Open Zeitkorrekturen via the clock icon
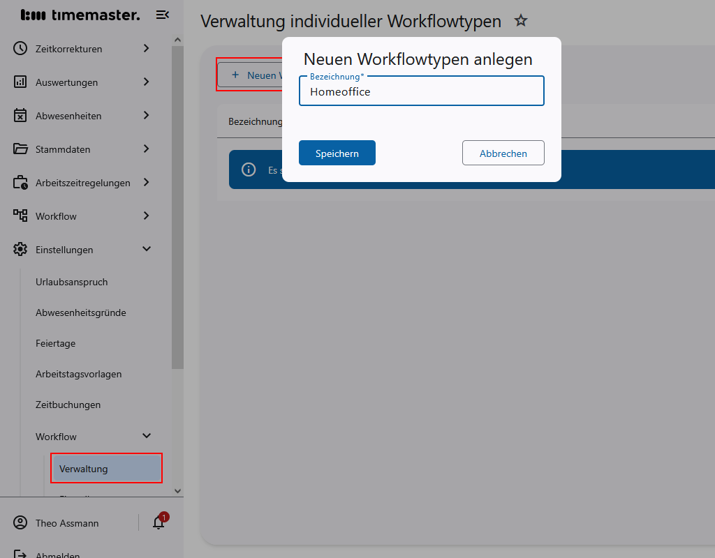This screenshot has height=558, width=715. (20, 48)
